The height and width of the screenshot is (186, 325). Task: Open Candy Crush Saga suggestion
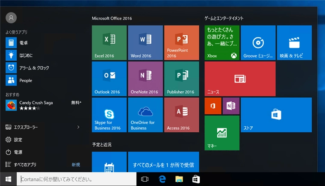(44, 105)
